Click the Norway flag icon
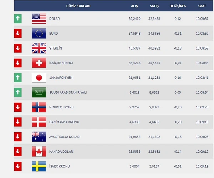This screenshot has width=214, height=178. click(x=39, y=107)
